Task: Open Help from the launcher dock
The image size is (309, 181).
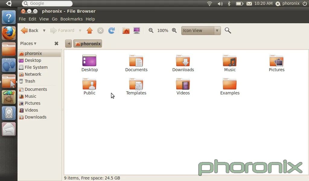Action: [9, 17]
